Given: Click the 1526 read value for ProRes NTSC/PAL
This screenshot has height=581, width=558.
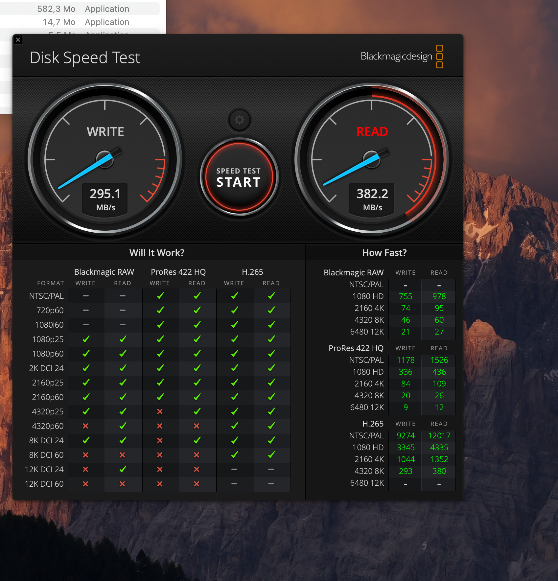Looking at the screenshot, I should 439,360.
